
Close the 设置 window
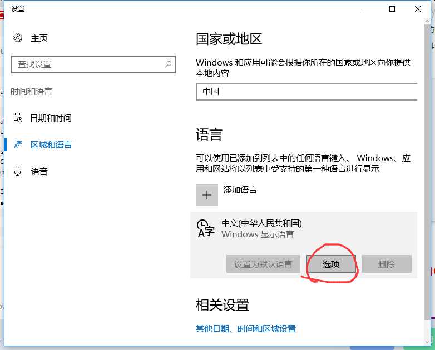[418, 9]
